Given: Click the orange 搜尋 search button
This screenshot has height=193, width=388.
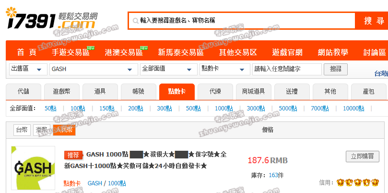Looking at the screenshot, I should coord(372,21).
